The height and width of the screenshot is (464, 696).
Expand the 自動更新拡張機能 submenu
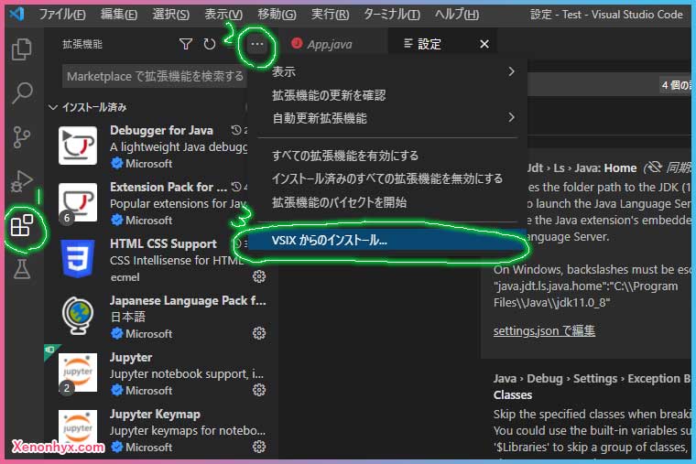388,118
